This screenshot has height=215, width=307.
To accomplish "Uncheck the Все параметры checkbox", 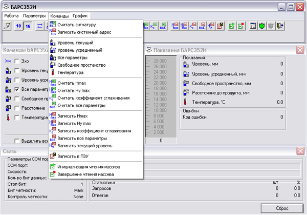I will pyautogui.click(x=17, y=89).
